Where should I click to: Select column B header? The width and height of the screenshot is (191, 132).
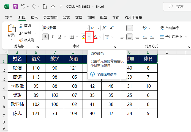36,52
